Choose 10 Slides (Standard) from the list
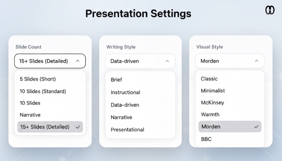The image size is (282, 161). point(43,91)
